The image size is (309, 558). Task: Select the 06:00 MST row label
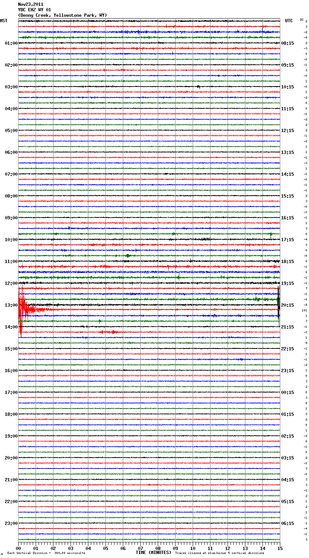click(11, 152)
